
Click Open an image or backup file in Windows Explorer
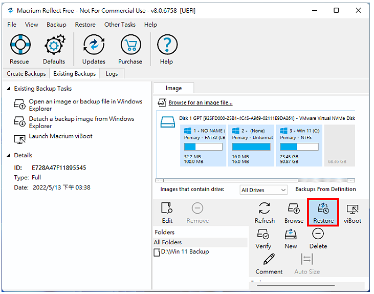[85, 105]
